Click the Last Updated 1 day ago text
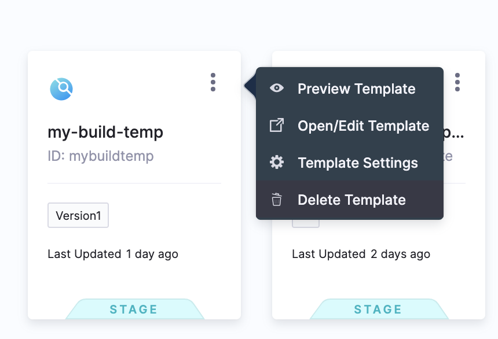 coord(113,254)
